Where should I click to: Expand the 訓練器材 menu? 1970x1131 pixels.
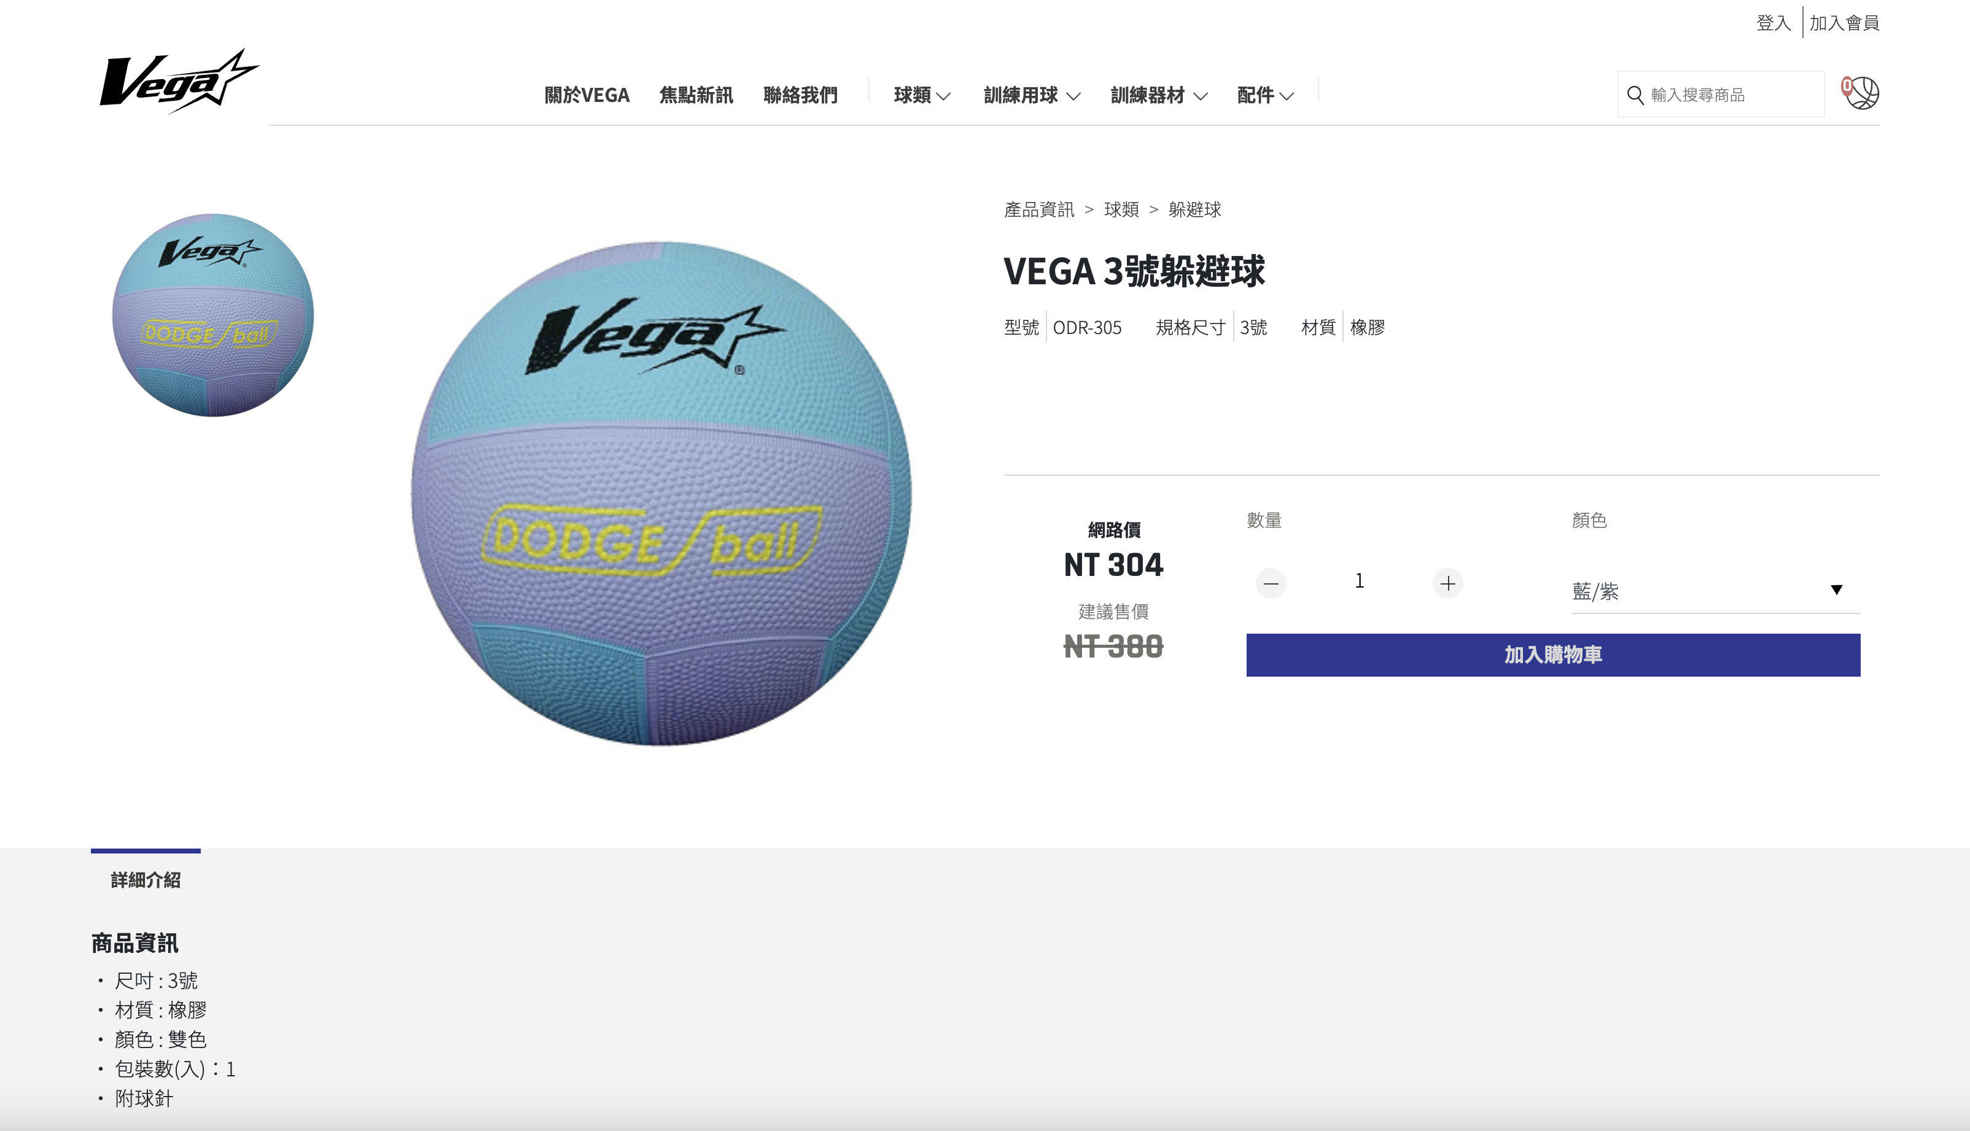[x=1159, y=96]
